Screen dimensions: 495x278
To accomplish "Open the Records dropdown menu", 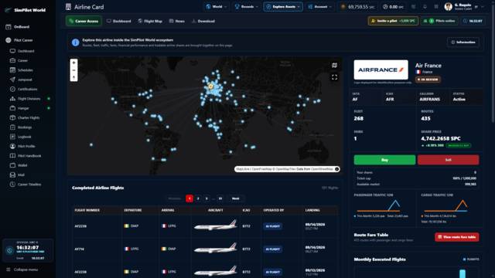I will click(247, 7).
